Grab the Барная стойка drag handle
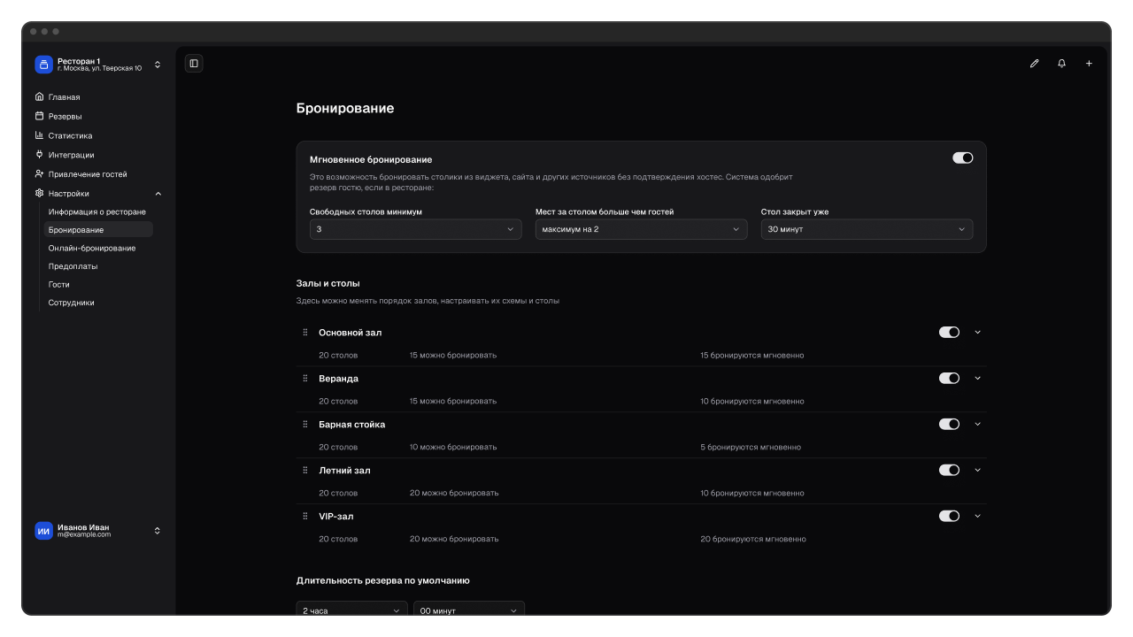The image size is (1133, 637). tap(305, 425)
